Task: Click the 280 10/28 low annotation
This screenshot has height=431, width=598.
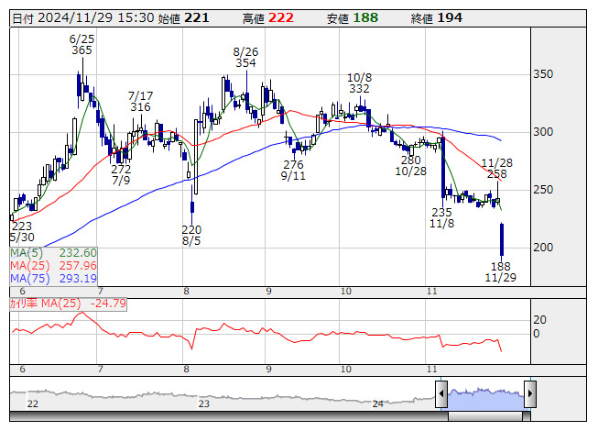Action: tap(411, 166)
